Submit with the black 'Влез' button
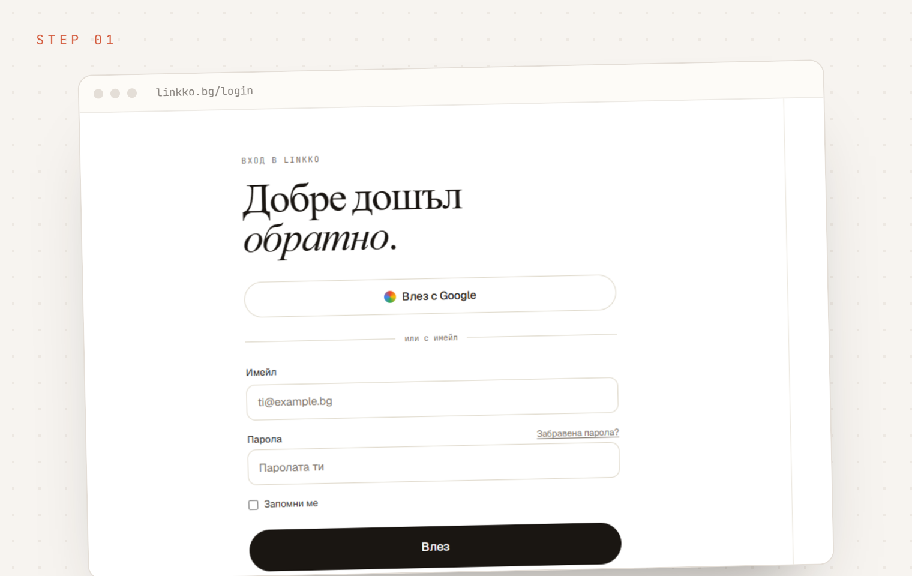 435,547
